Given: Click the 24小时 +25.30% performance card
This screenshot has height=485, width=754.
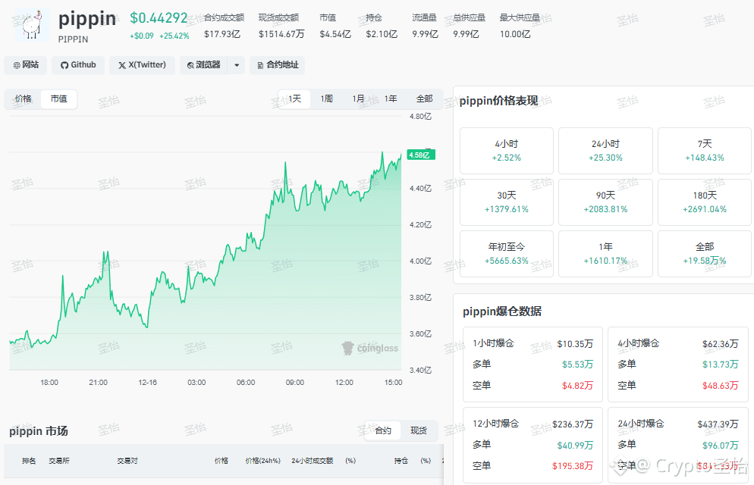Looking at the screenshot, I should click(x=605, y=151).
